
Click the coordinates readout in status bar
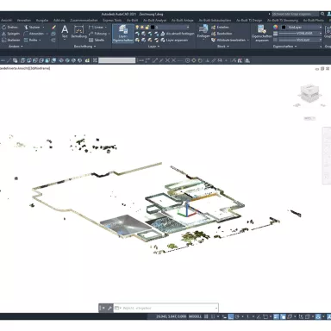tap(171, 316)
